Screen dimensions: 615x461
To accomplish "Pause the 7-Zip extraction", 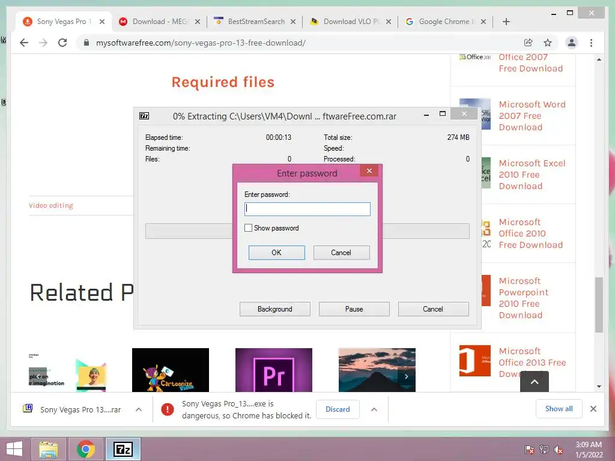I will 354,309.
